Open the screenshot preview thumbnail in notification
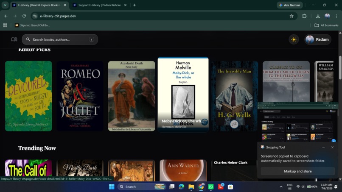Screen dimensions: 342x192 [297, 122]
